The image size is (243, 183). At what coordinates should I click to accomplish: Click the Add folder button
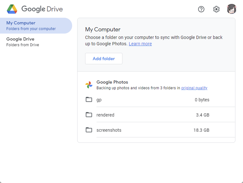pyautogui.click(x=104, y=59)
